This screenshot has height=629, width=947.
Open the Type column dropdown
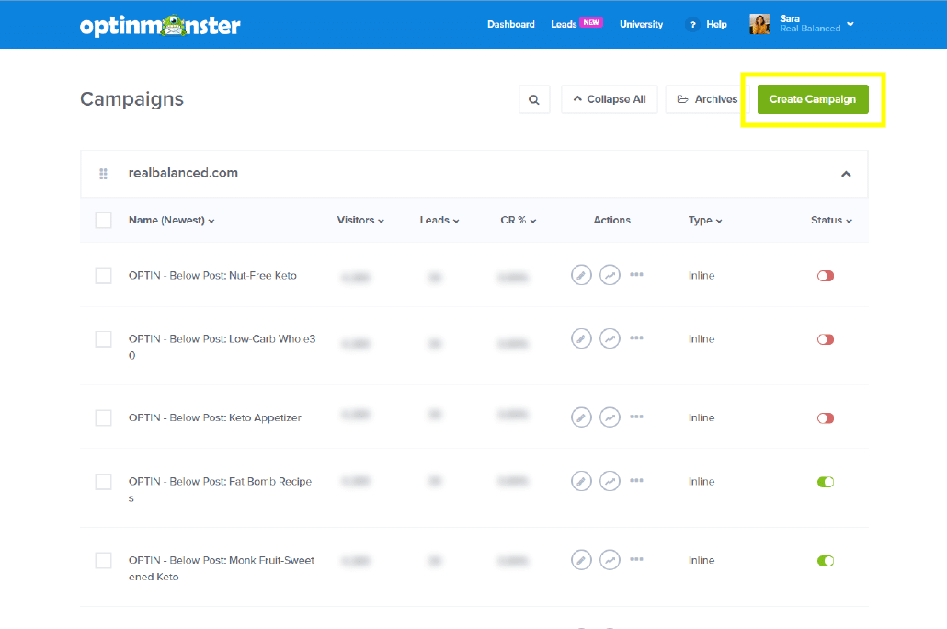point(705,221)
